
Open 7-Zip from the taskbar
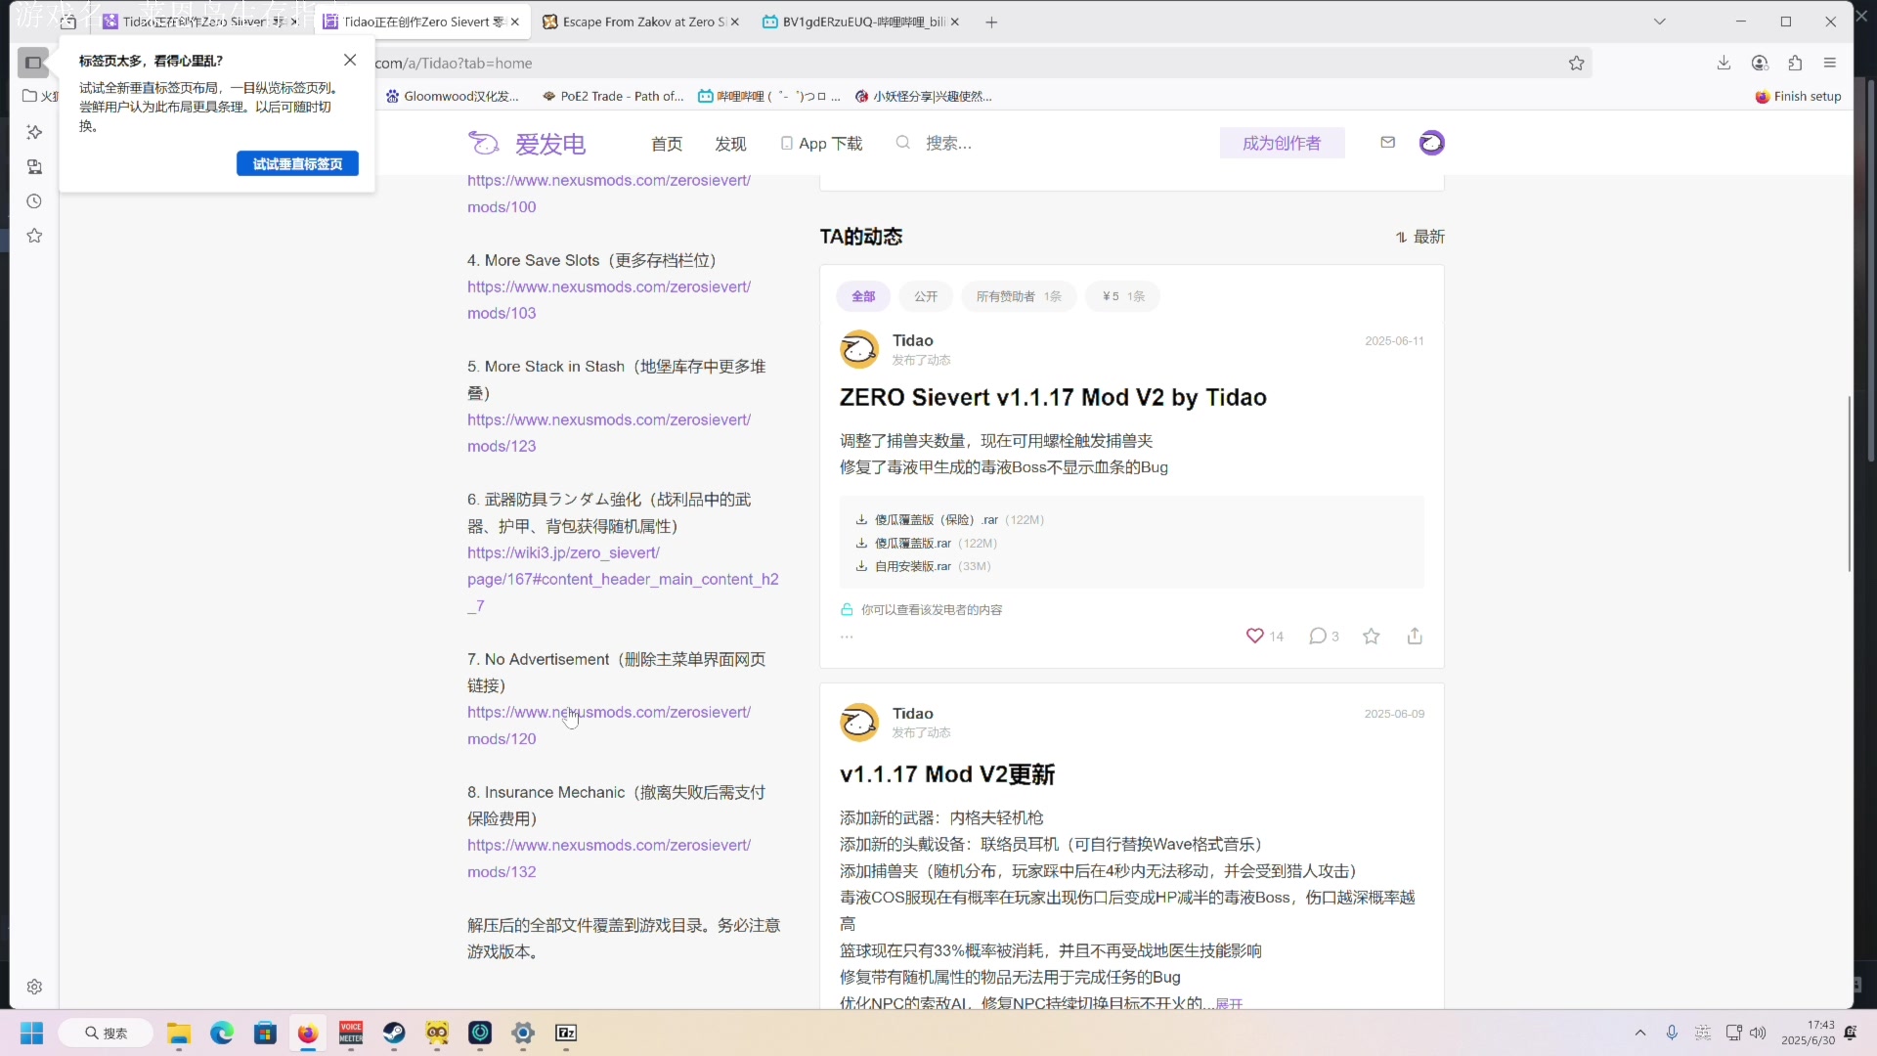[566, 1033]
